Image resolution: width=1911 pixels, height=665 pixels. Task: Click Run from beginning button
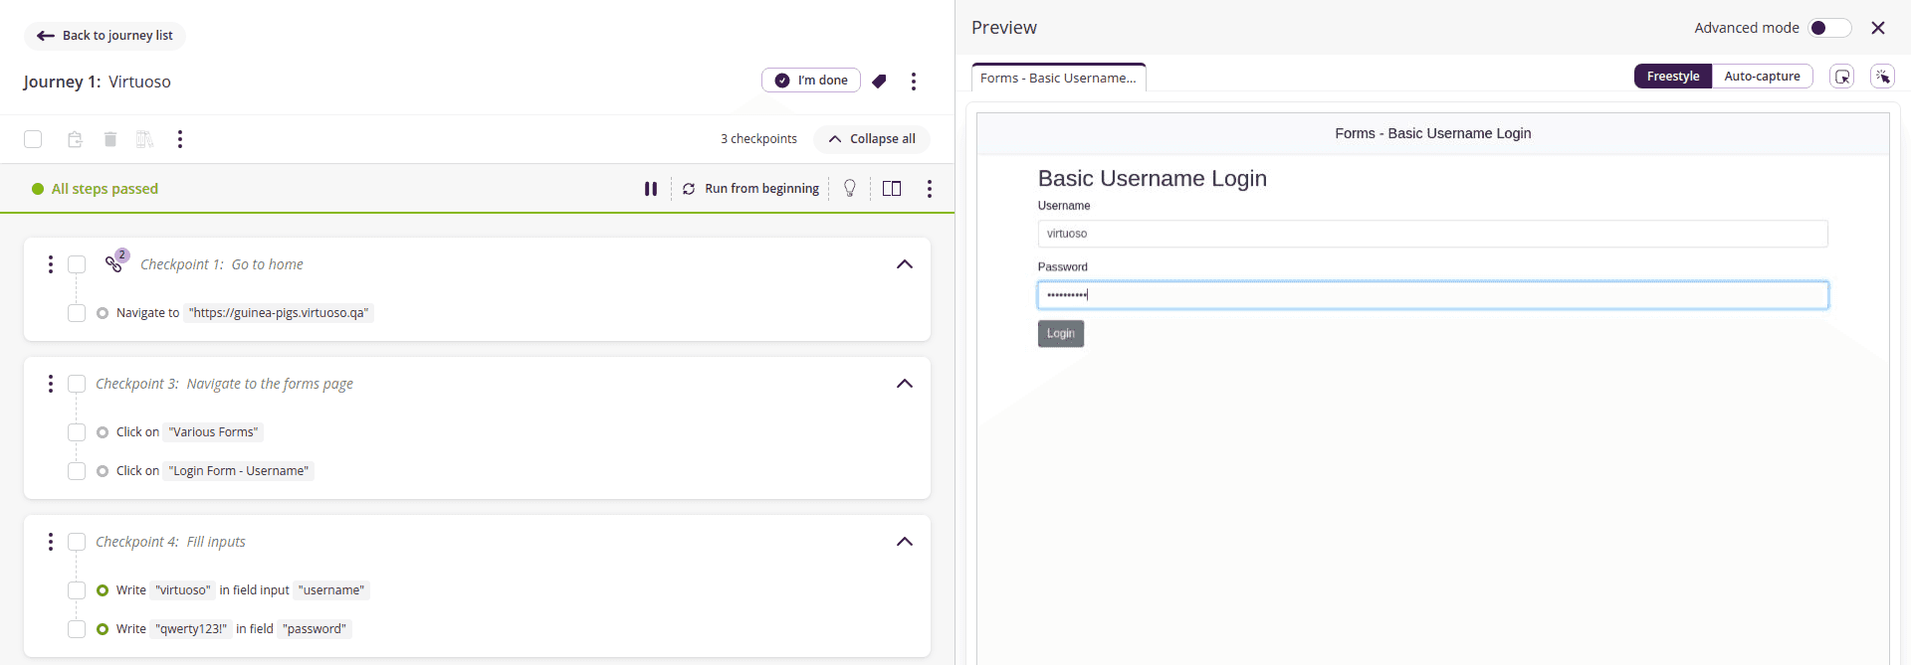751,189
